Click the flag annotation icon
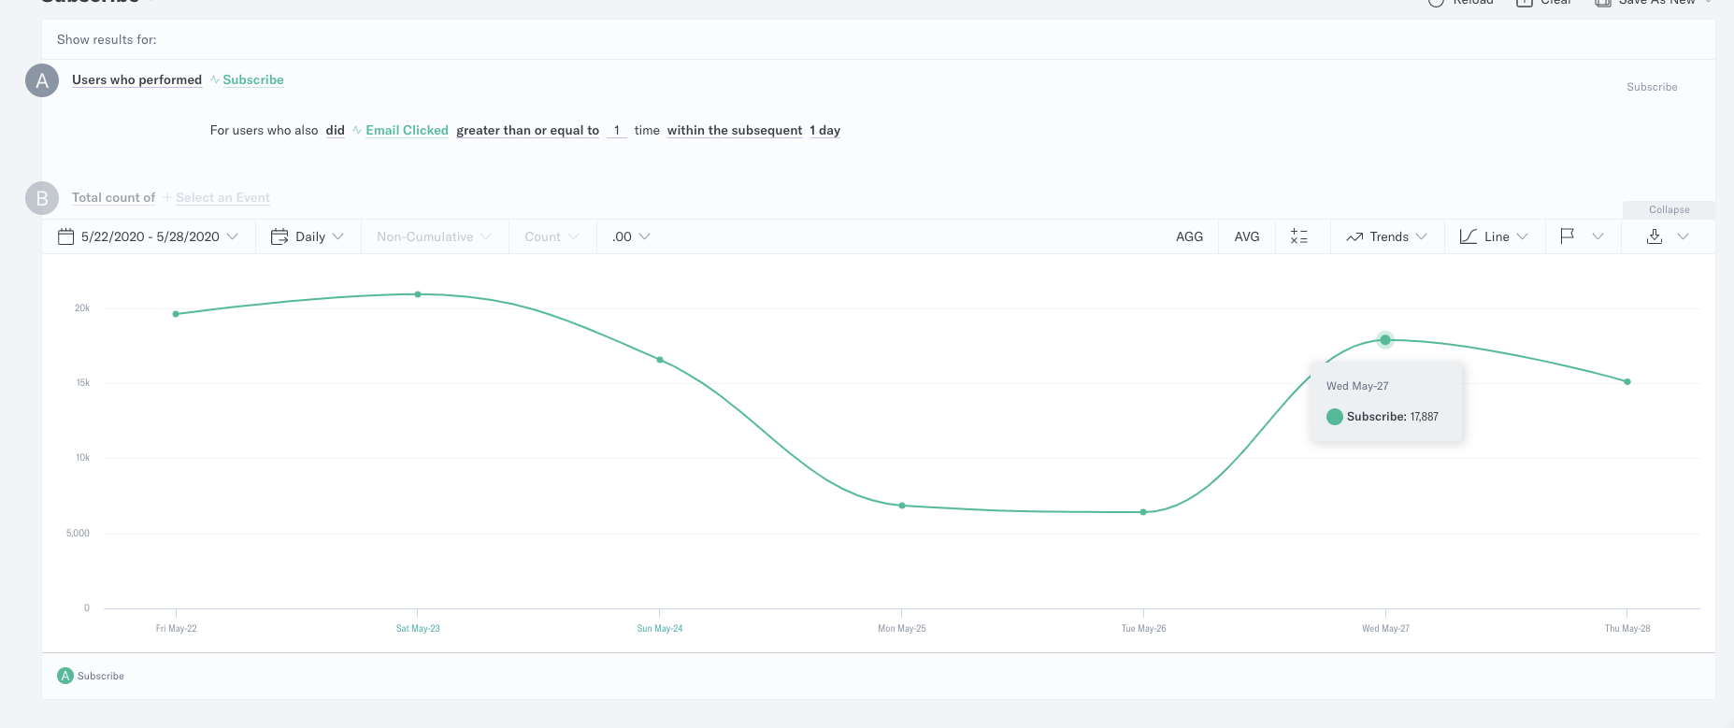 point(1568,236)
